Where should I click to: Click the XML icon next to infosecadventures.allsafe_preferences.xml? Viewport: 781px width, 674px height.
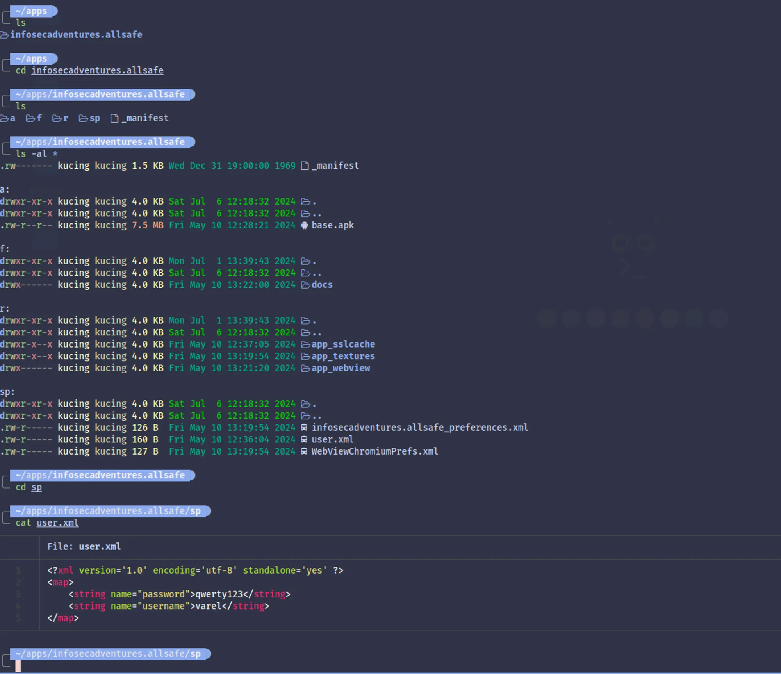(x=304, y=428)
